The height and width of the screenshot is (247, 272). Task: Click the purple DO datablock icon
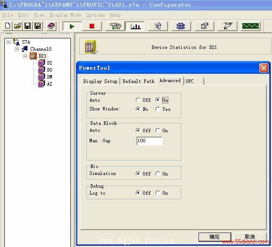[x=42, y=70]
